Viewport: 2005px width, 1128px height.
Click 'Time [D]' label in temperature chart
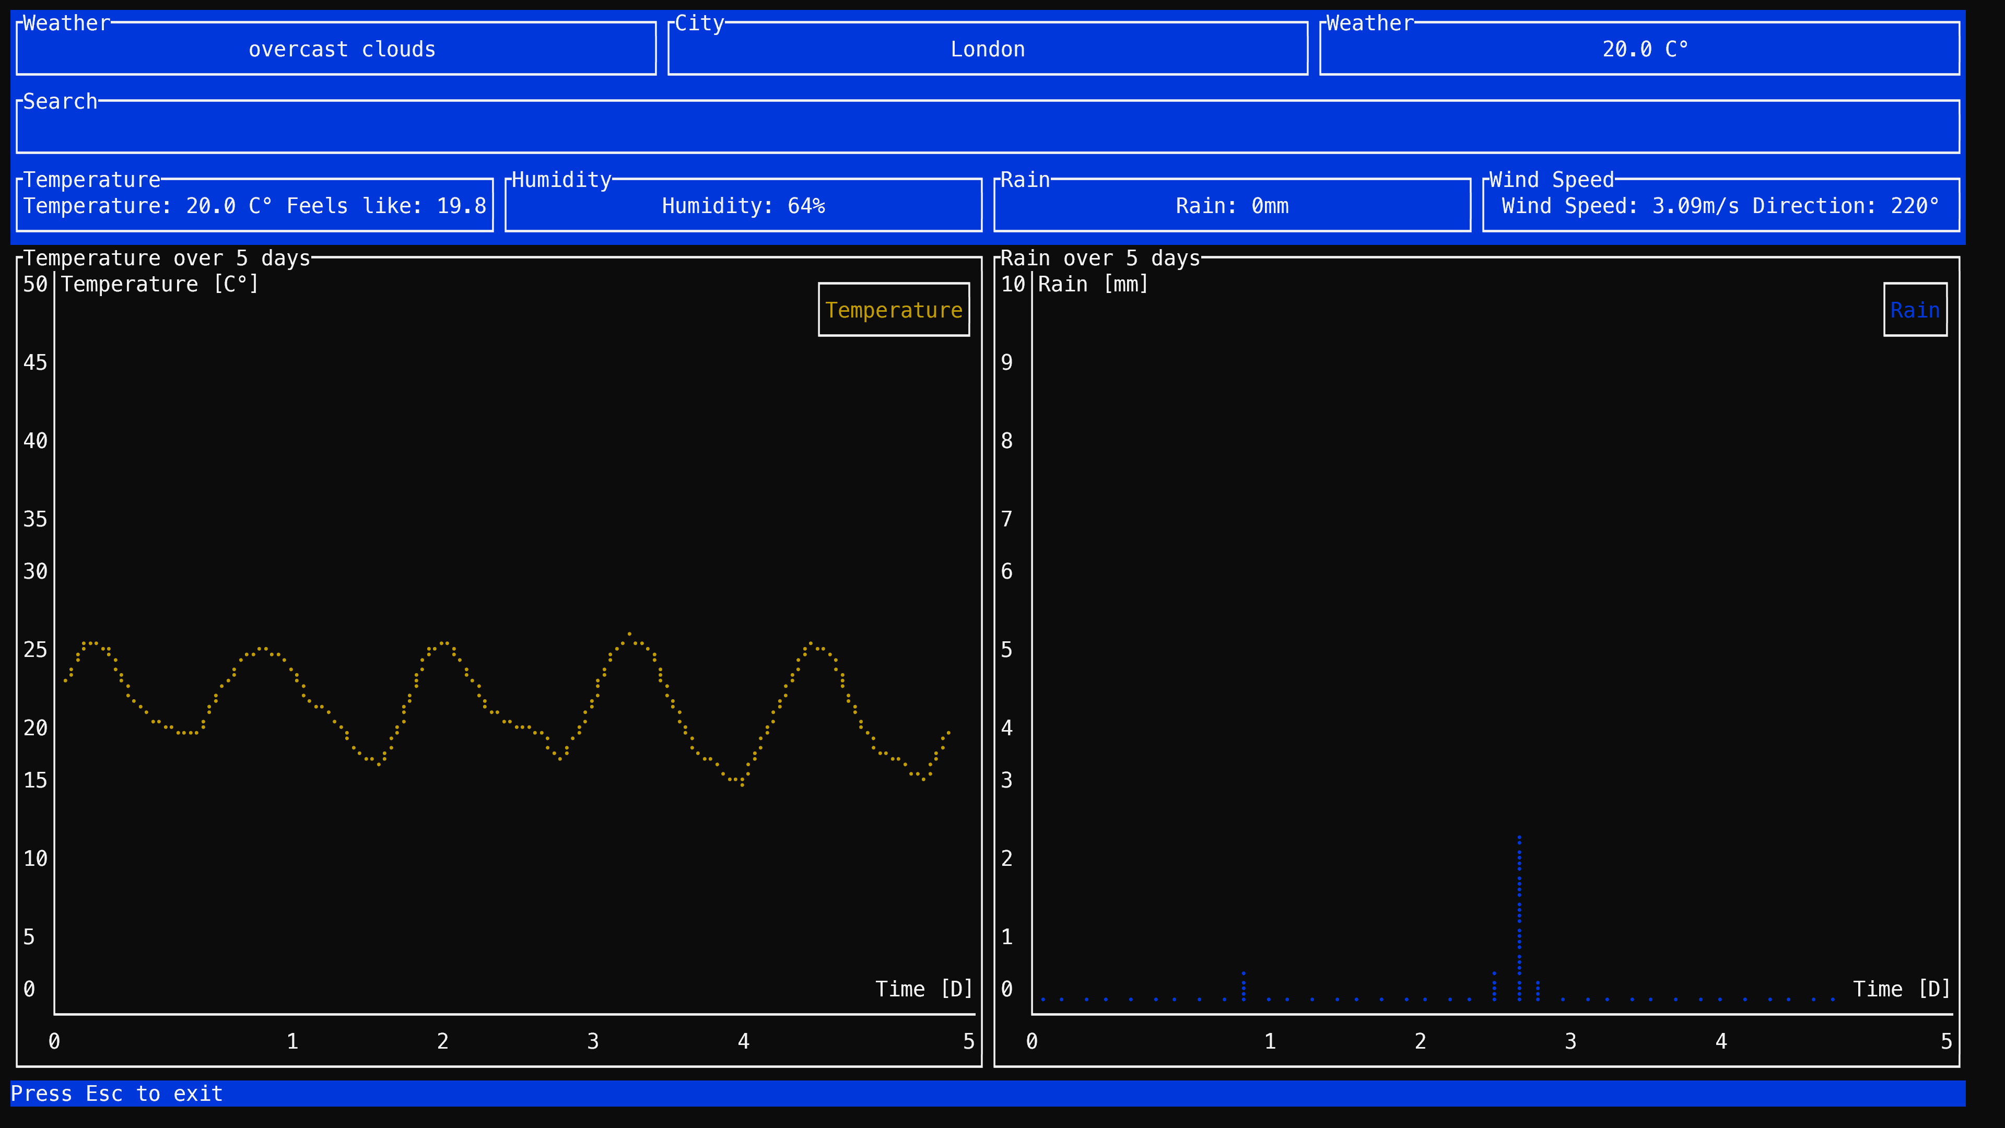(x=924, y=990)
